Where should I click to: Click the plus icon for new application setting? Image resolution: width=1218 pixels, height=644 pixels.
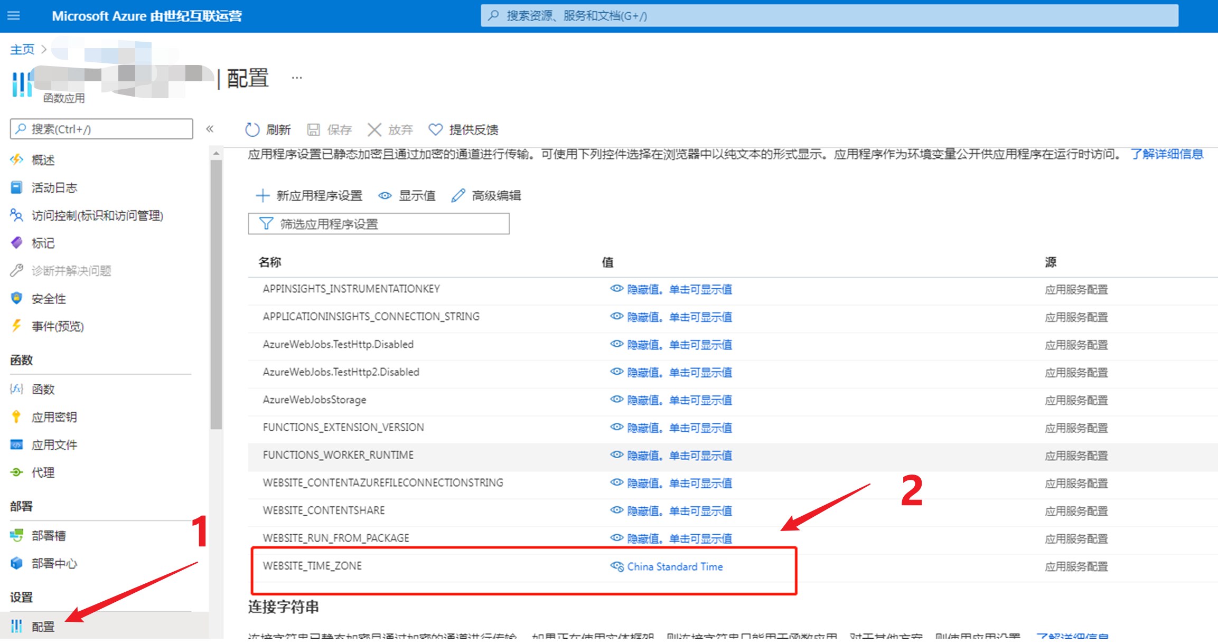[263, 196]
